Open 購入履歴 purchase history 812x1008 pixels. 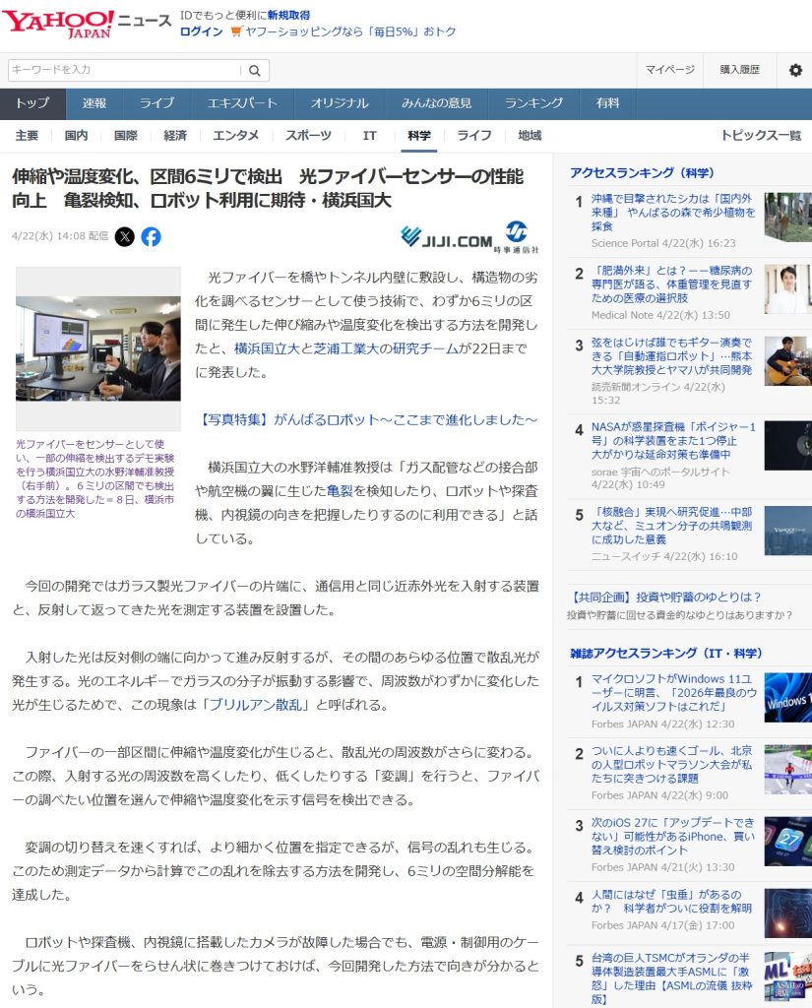(739, 70)
